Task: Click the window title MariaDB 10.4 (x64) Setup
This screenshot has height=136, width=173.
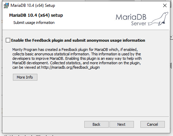Action: (33, 5)
